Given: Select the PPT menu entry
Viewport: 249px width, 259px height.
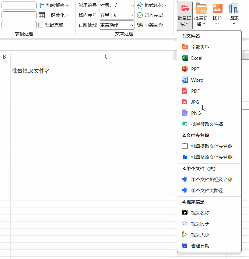Looking at the screenshot, I should tap(209, 69).
